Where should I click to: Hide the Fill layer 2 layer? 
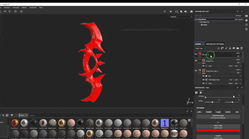(196, 54)
